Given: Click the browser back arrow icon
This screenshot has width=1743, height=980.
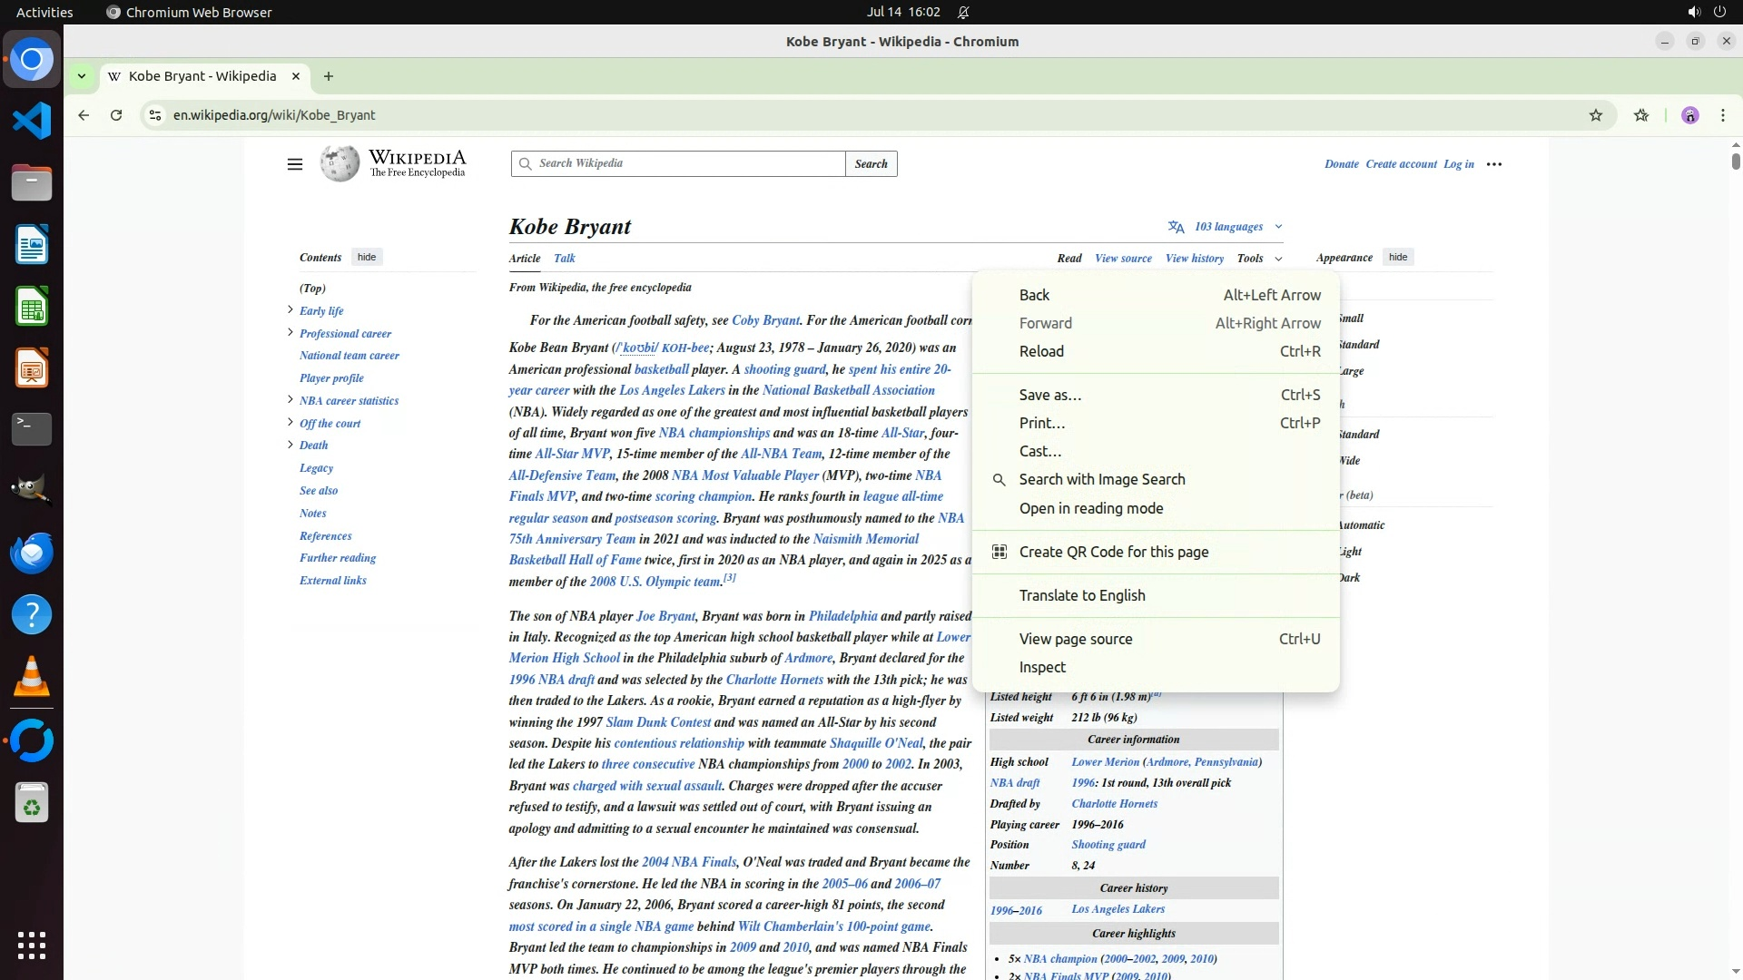Looking at the screenshot, I should 84,115.
